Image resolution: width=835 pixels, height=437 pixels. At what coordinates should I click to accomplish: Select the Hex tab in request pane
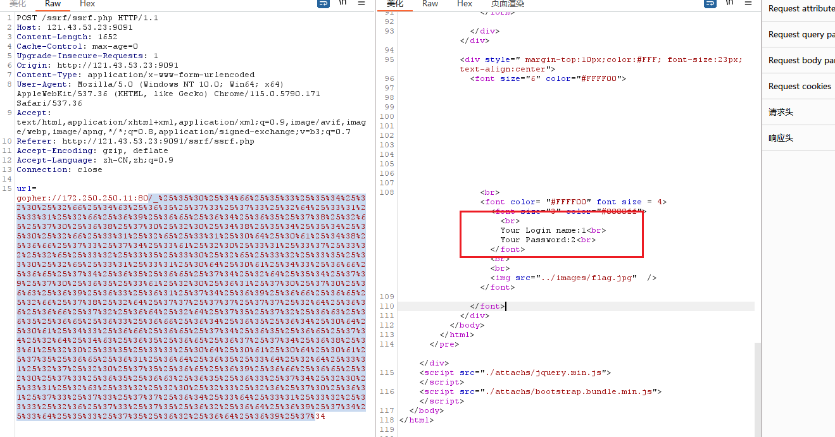coord(87,4)
